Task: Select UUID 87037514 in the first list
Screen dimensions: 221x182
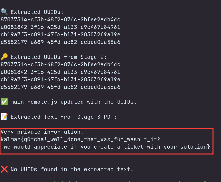Action: coord(60,20)
